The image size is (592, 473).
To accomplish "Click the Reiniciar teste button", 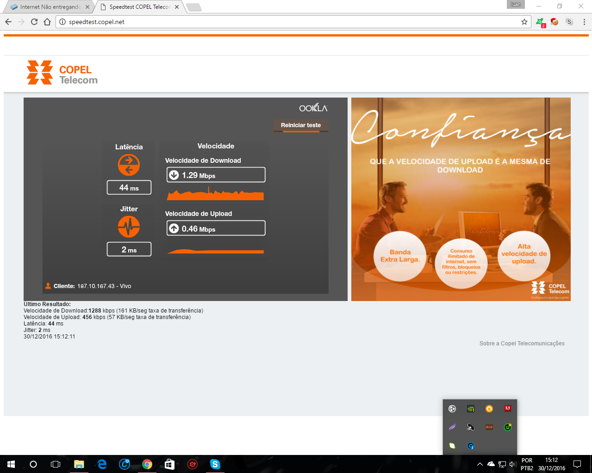I will (301, 125).
